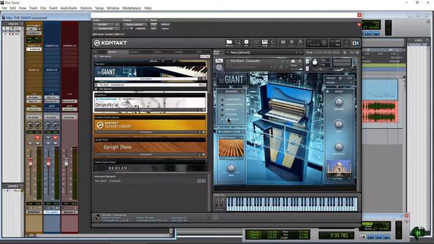
Task: Open the Track menu
Action: 33,8
